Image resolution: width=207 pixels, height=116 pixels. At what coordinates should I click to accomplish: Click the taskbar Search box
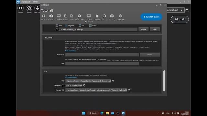[93, 113]
